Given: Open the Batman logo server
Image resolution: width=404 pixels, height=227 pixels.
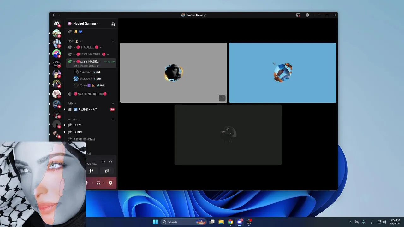Looking at the screenshot, I should click(x=56, y=64).
